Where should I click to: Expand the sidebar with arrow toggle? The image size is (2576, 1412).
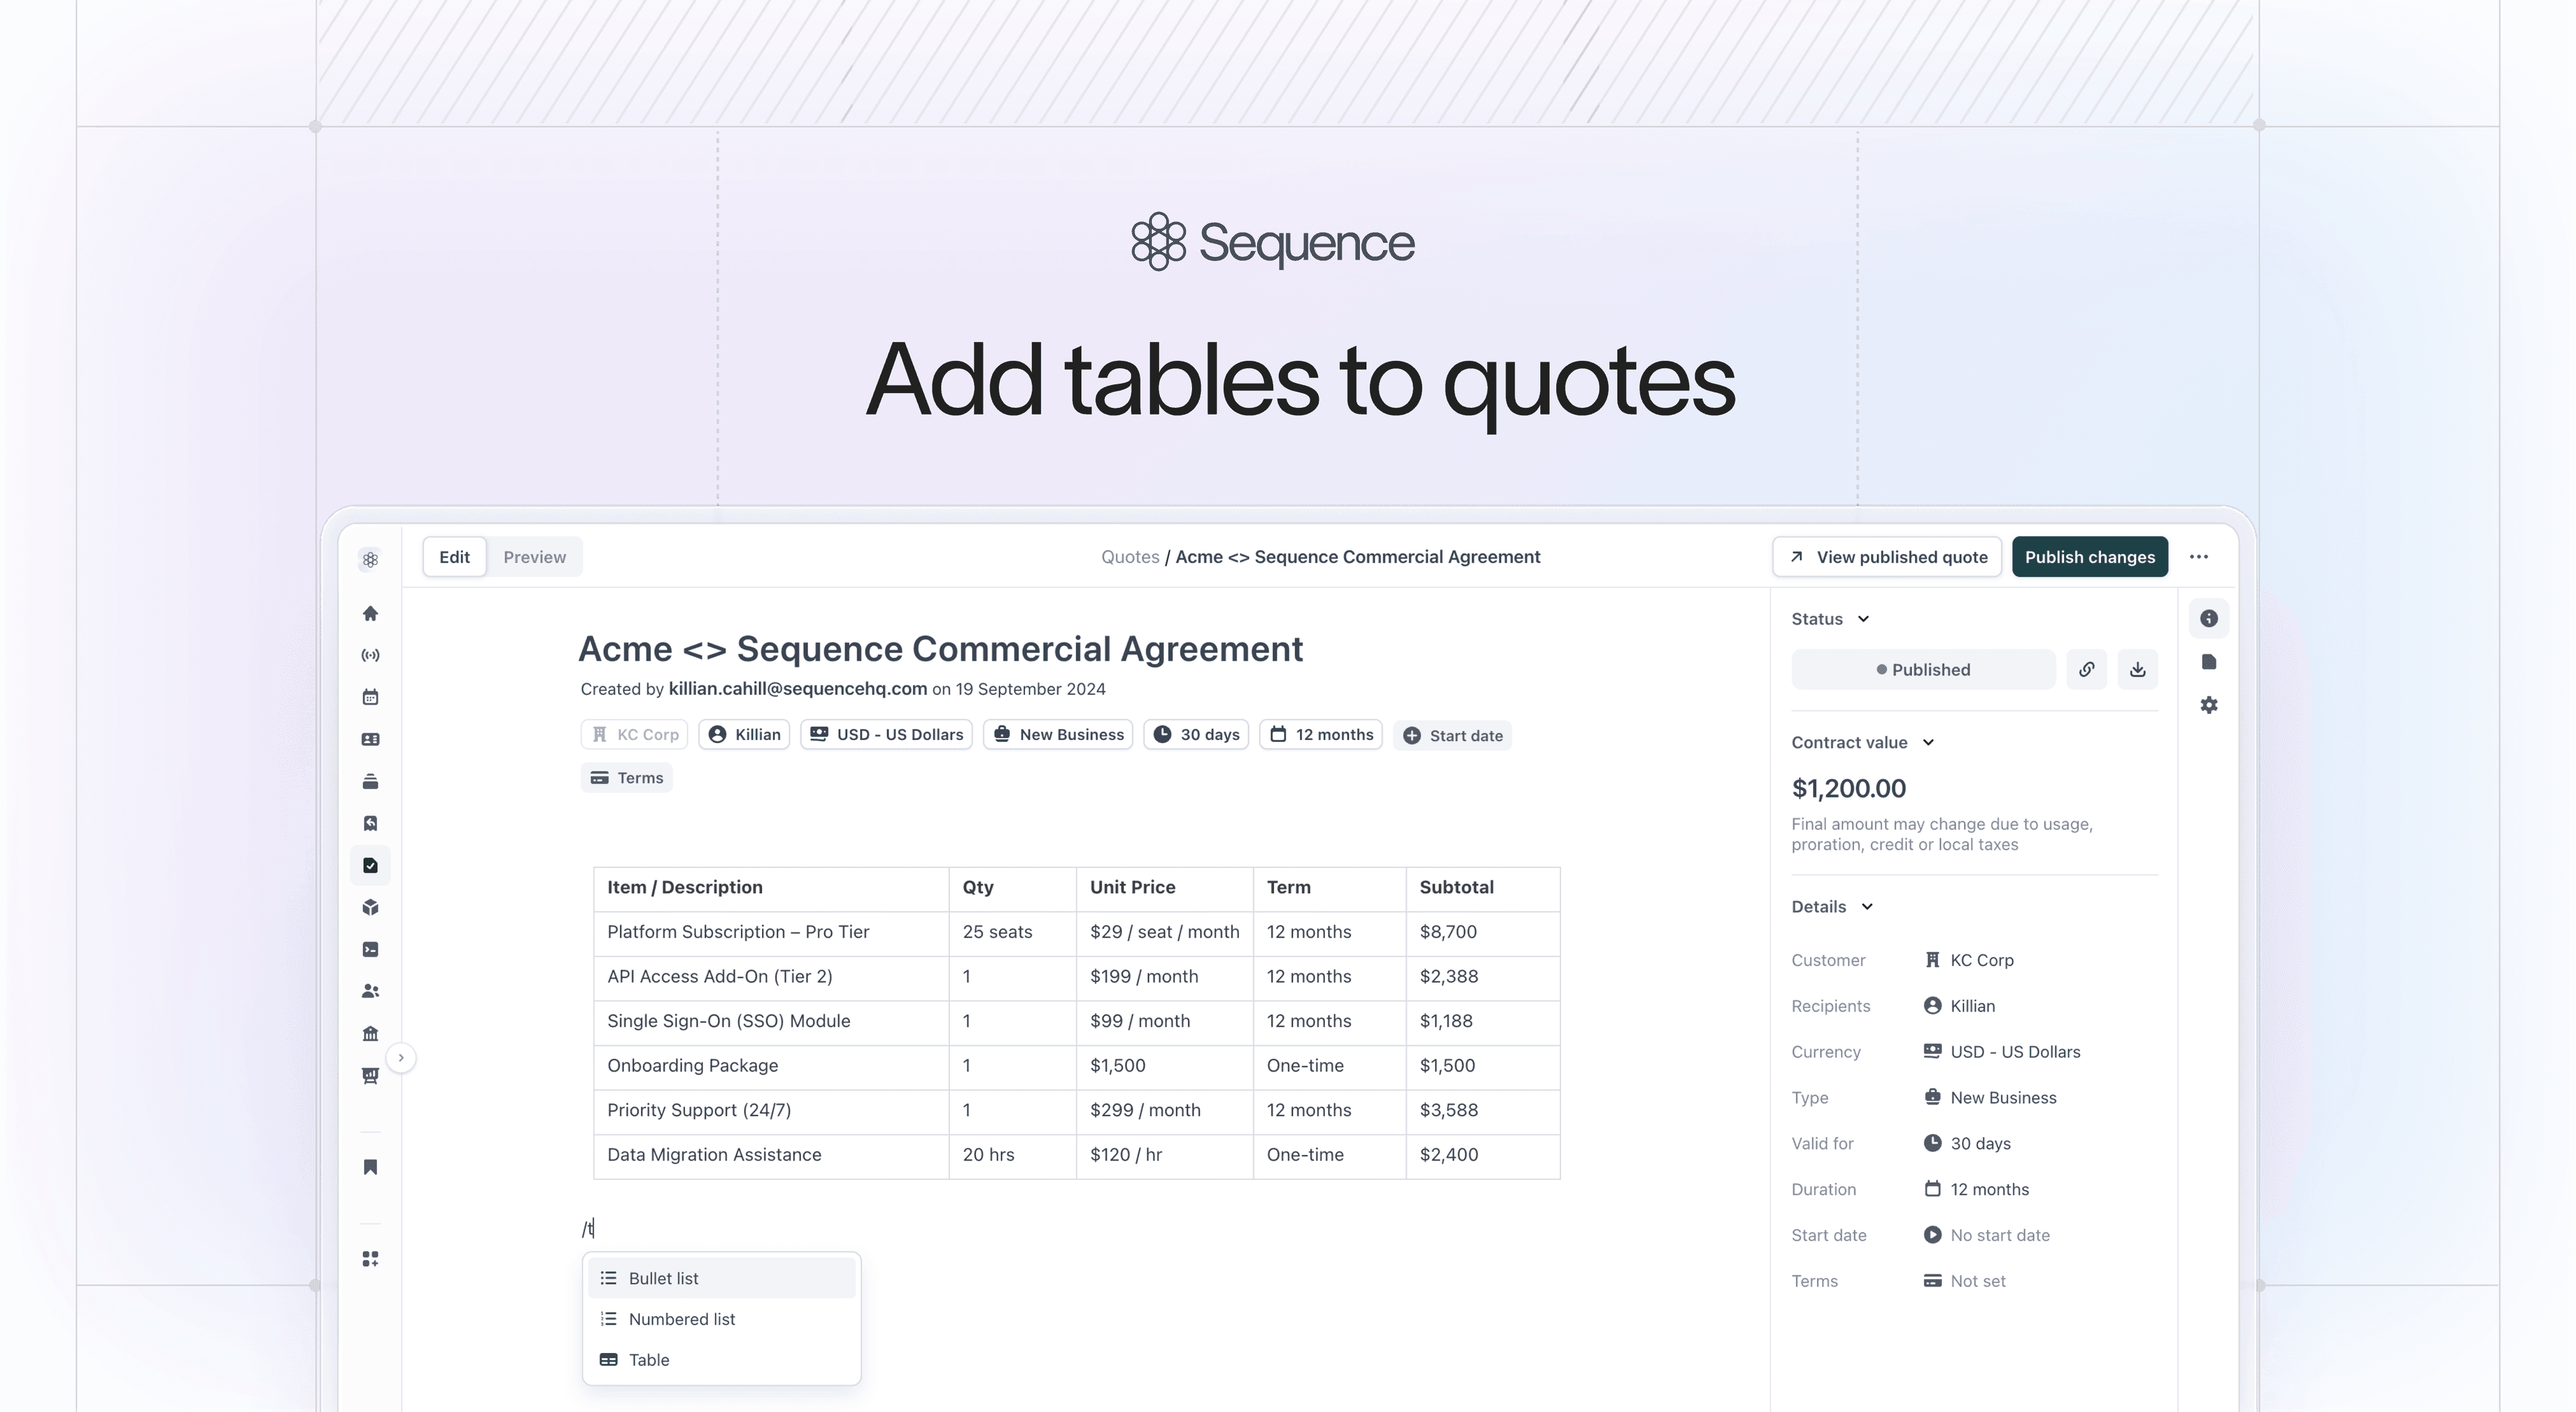[x=401, y=1057]
